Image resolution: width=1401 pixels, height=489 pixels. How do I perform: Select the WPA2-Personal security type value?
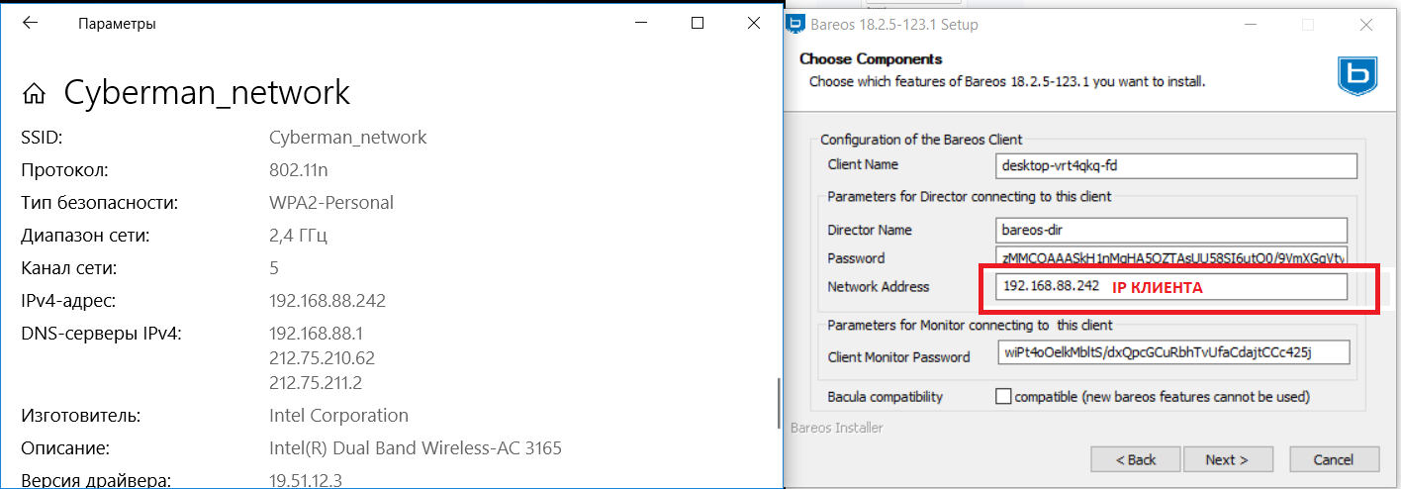pos(331,203)
